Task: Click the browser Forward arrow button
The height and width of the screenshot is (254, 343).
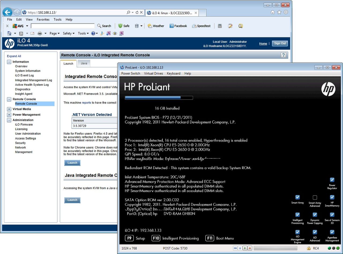Action: click(x=17, y=12)
